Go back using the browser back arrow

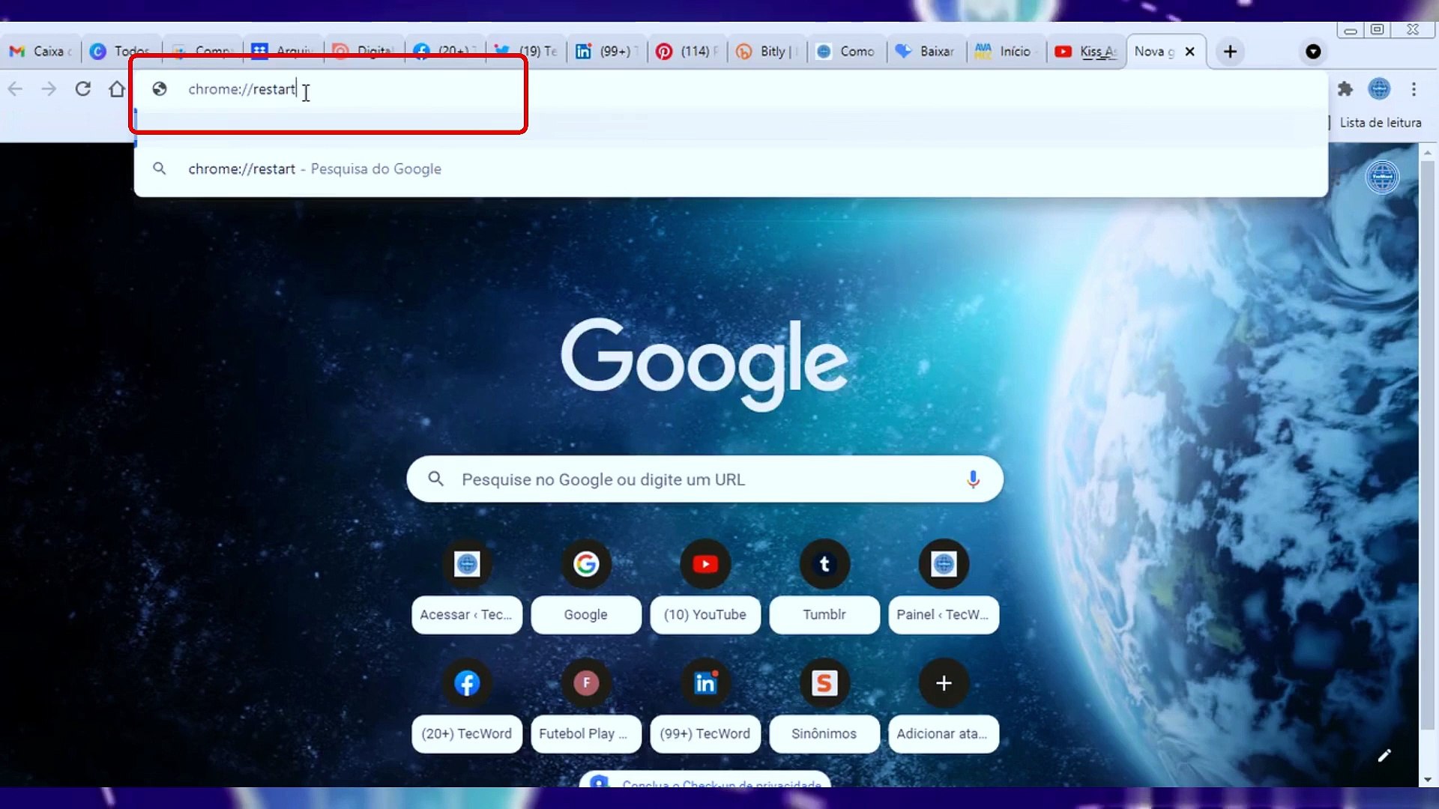pos(15,89)
